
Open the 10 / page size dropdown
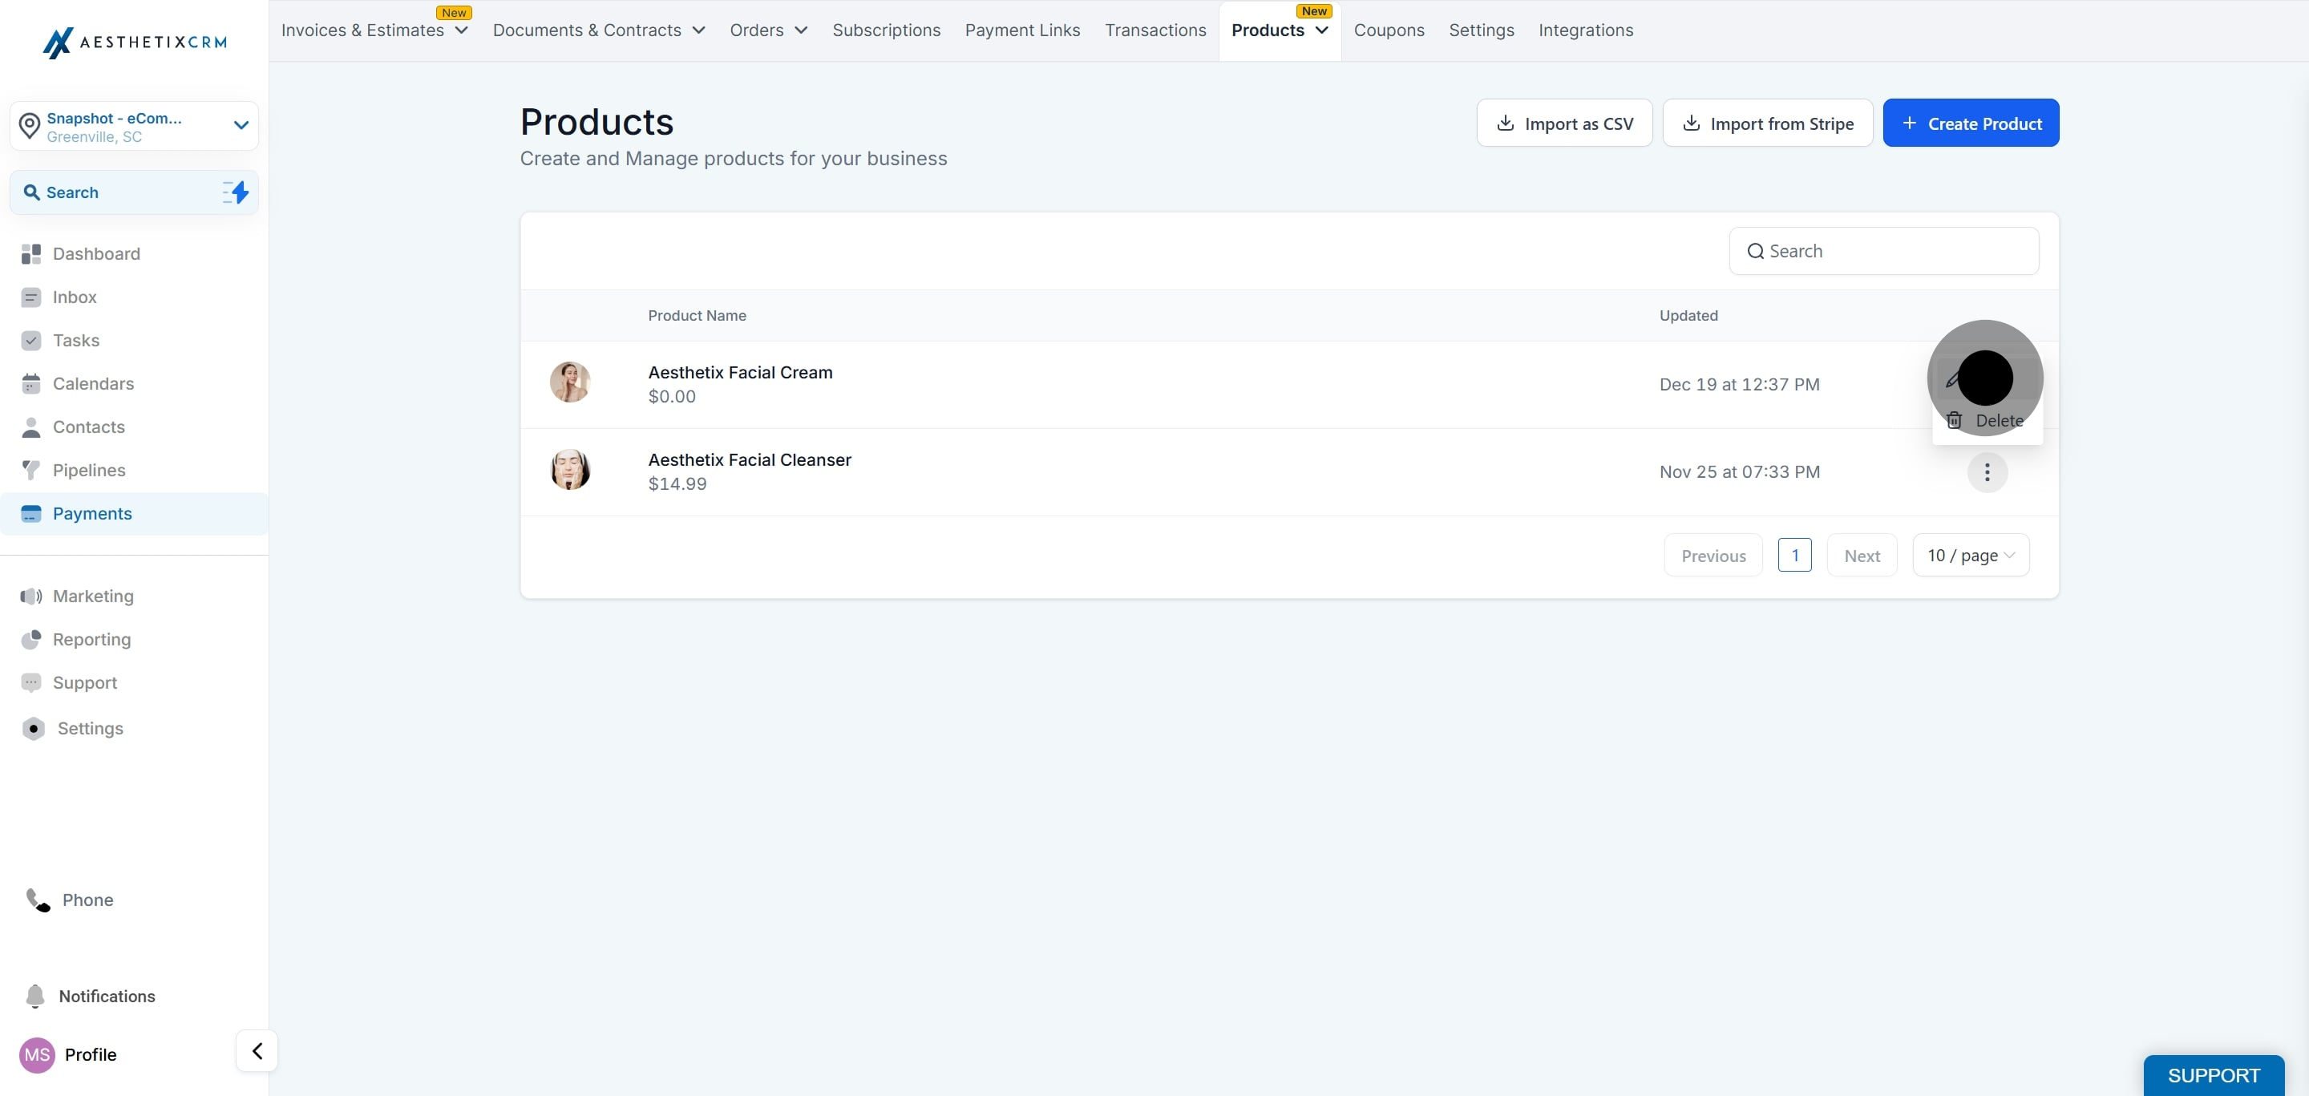1970,556
